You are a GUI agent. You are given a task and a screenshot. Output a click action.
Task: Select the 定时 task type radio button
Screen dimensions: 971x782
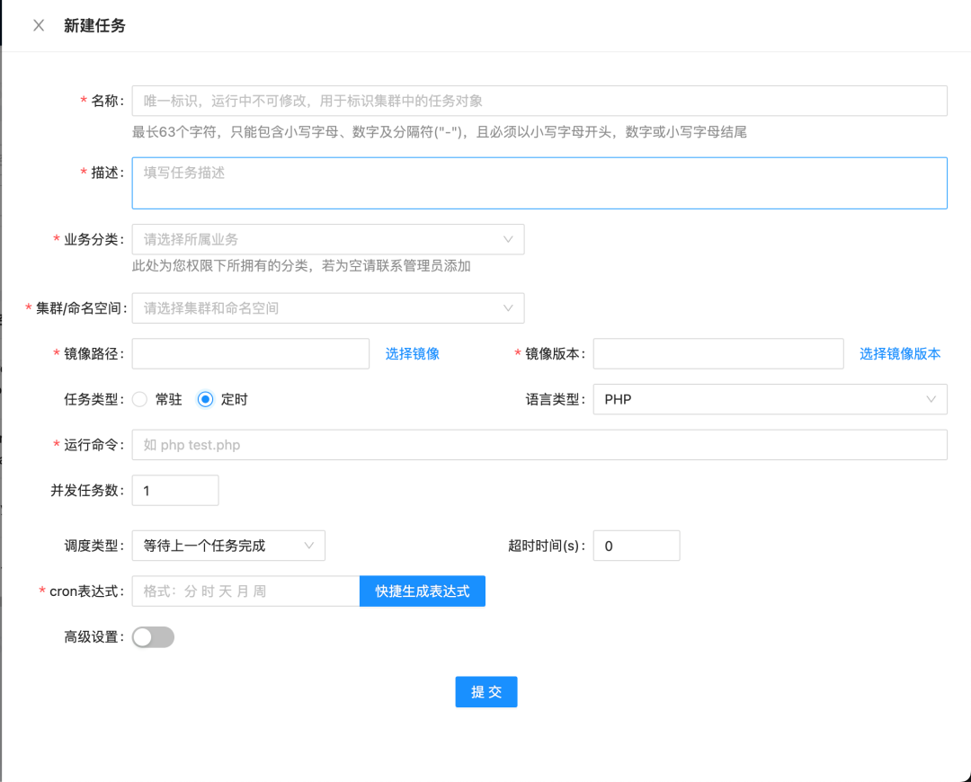[x=206, y=399]
